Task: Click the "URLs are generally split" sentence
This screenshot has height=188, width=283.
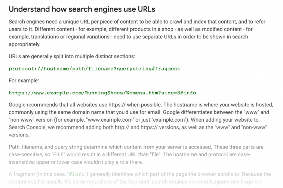Action: (x=72, y=56)
